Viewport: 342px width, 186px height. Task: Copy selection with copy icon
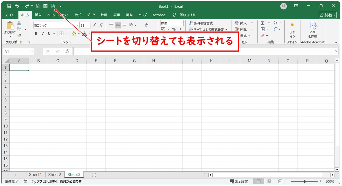point(19,29)
